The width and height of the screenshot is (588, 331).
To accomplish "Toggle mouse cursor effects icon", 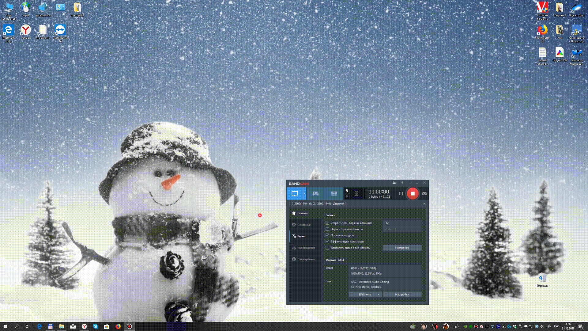I will (x=347, y=191).
